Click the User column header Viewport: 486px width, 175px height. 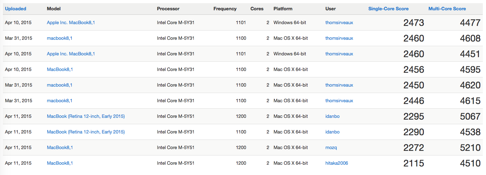(330, 9)
